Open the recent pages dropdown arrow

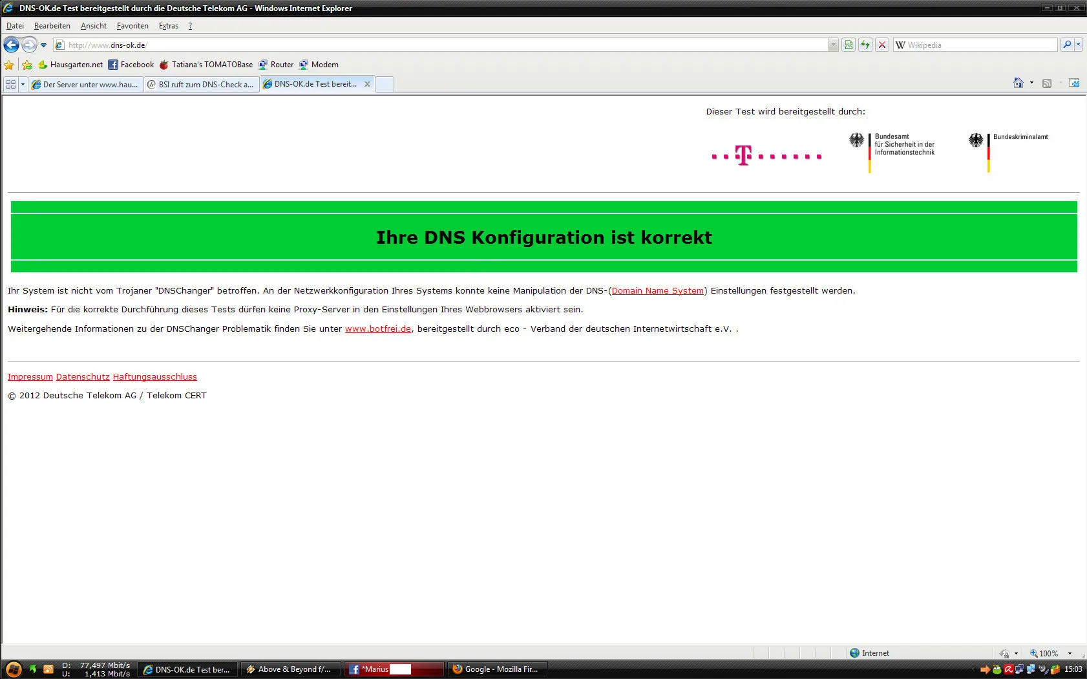43,45
